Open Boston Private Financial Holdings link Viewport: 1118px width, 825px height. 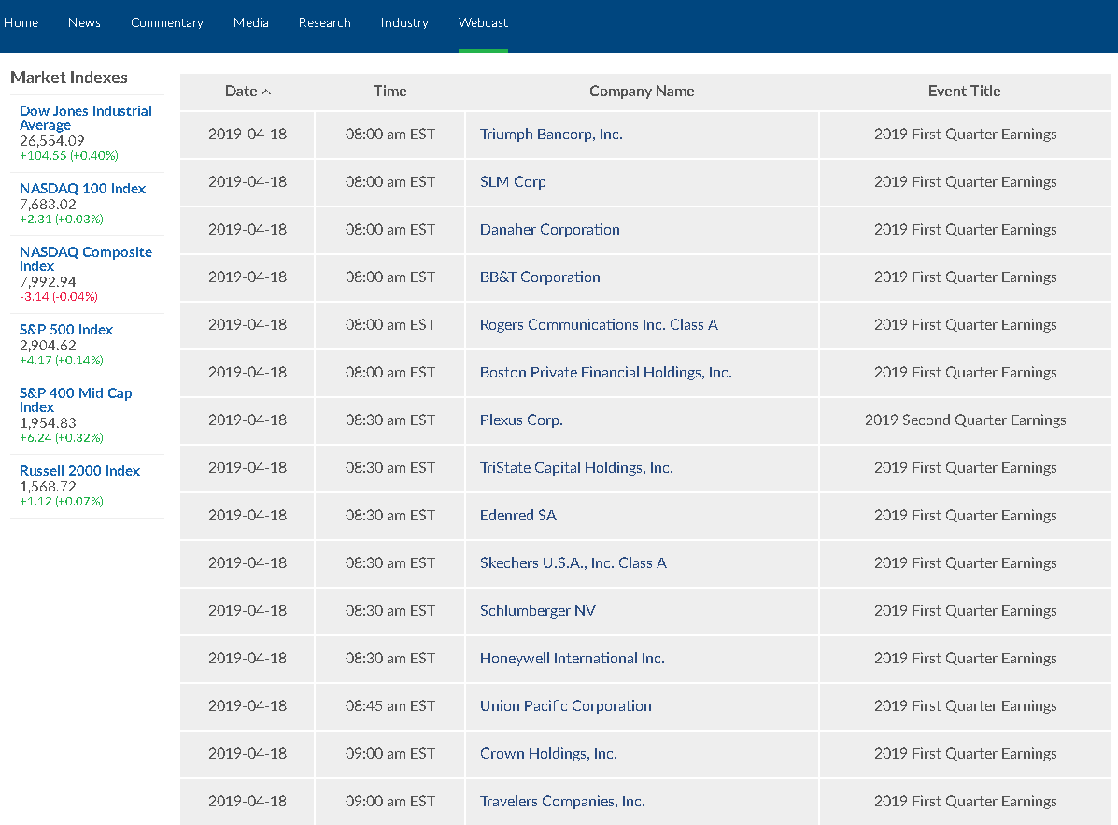[x=606, y=372]
